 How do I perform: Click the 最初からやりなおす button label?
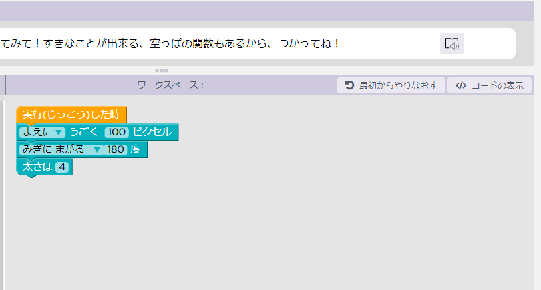tap(398, 85)
